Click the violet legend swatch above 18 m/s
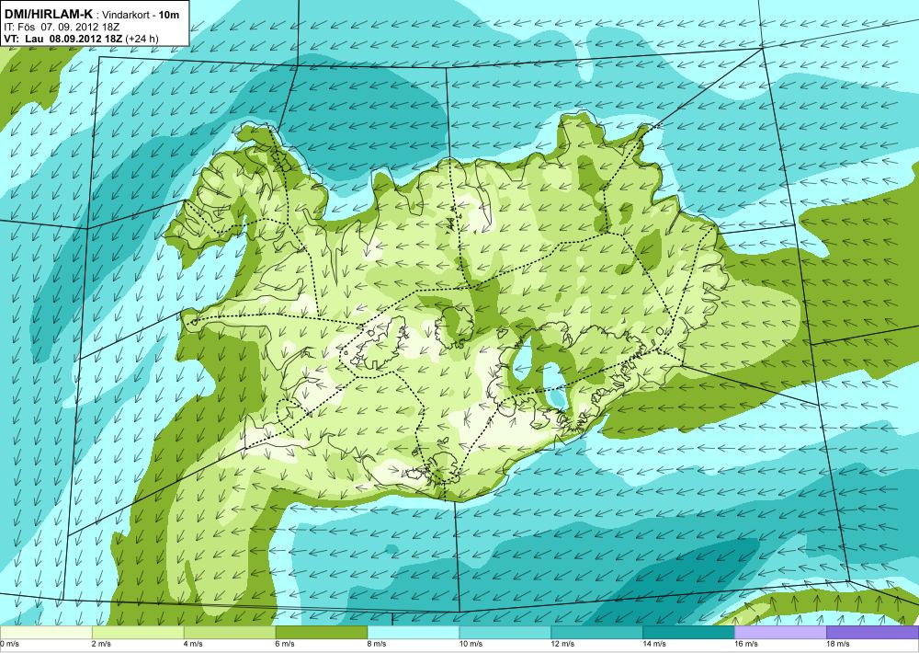The image size is (919, 653). point(873,633)
